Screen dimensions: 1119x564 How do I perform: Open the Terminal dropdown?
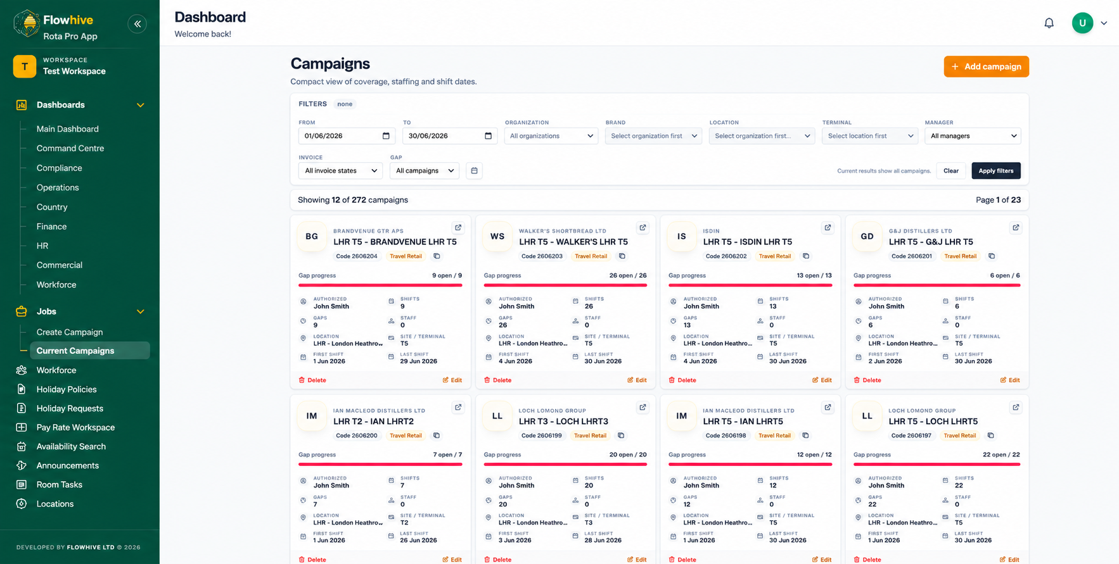point(870,136)
